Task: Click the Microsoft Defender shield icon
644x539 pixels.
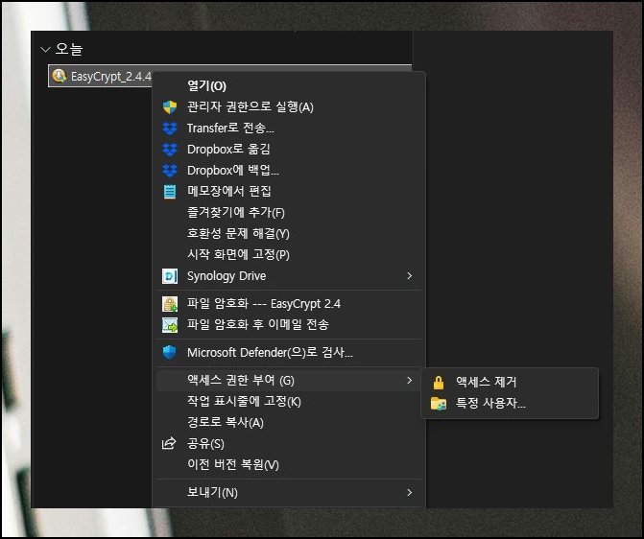Action: click(x=169, y=353)
